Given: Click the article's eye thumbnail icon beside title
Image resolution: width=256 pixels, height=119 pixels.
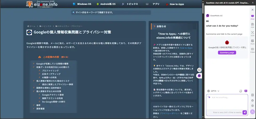Looking at the screenshot, I should tap(29, 32).
